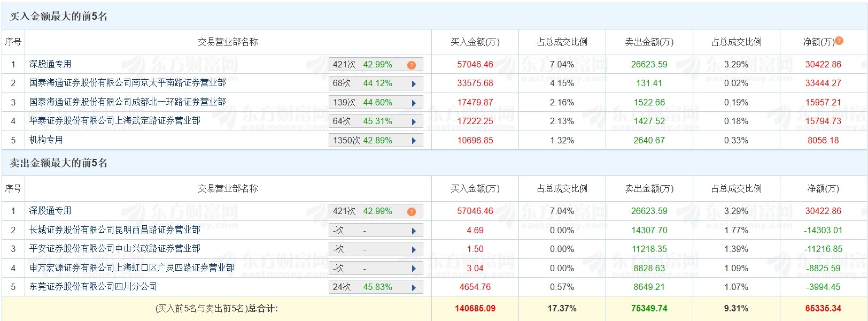
Task: Select total buy amount 140685.09
Action: tap(475, 309)
